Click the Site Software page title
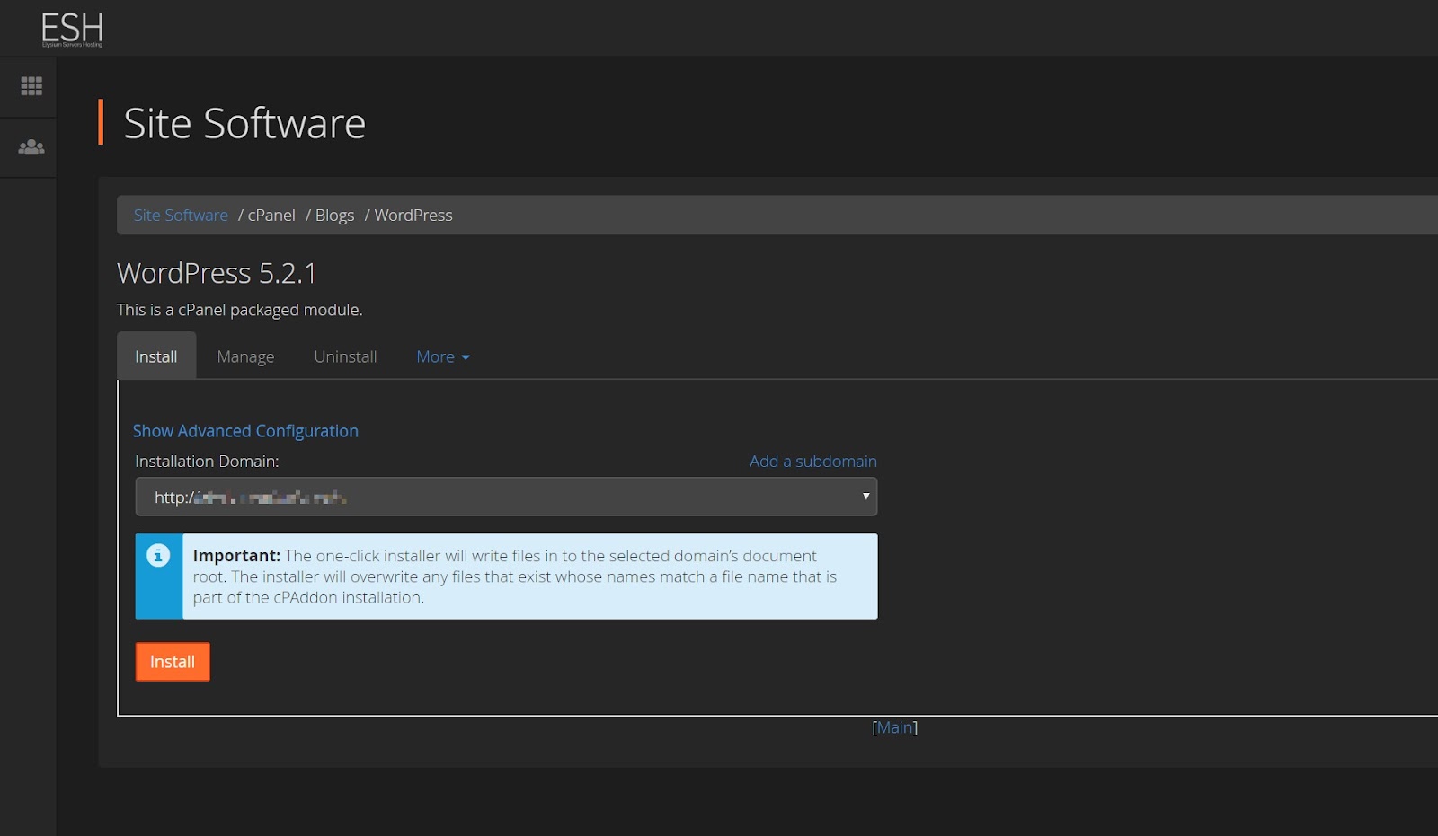 [x=244, y=123]
